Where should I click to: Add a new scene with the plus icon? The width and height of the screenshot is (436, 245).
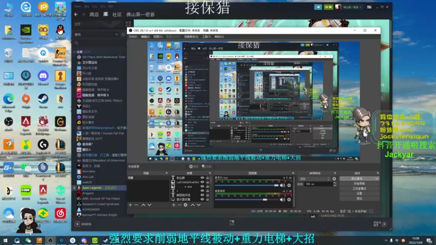tap(130, 205)
